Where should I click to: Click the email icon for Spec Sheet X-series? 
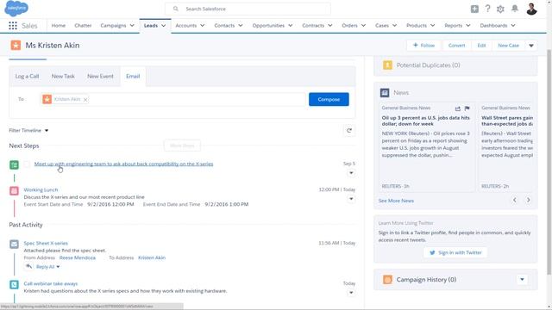click(x=14, y=244)
